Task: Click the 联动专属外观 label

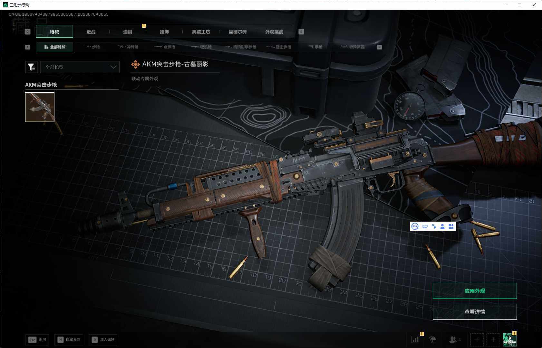Action: click(x=145, y=78)
